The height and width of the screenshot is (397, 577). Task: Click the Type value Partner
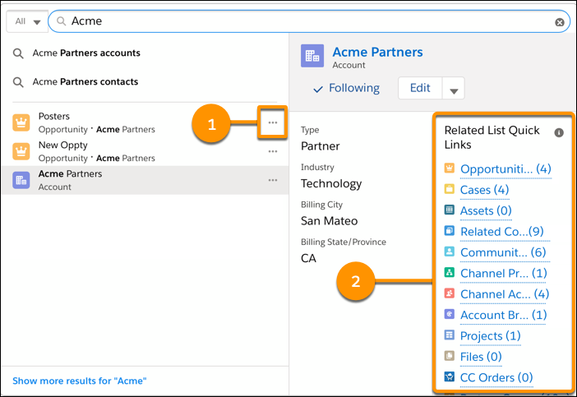321,146
